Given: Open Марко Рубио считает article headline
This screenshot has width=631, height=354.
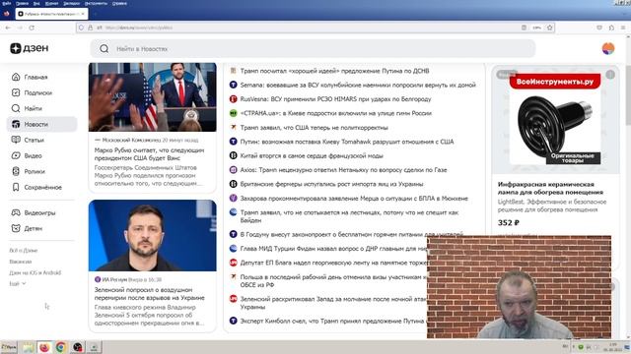Looking at the screenshot, I should pyautogui.click(x=149, y=154).
